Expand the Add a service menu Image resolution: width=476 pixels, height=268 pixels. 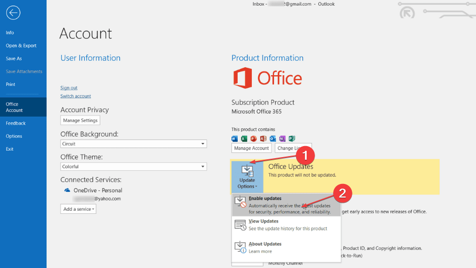pos(78,209)
